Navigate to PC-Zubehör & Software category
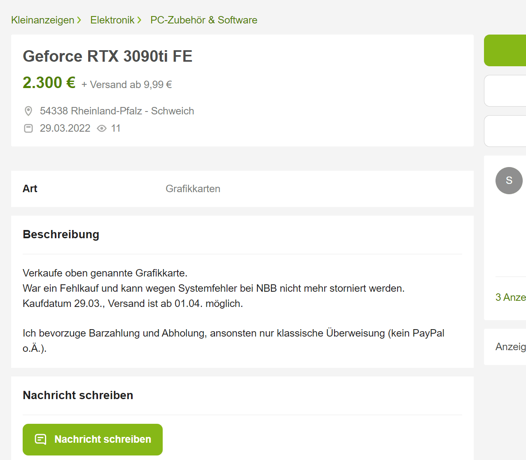Image resolution: width=526 pixels, height=460 pixels. tap(204, 20)
